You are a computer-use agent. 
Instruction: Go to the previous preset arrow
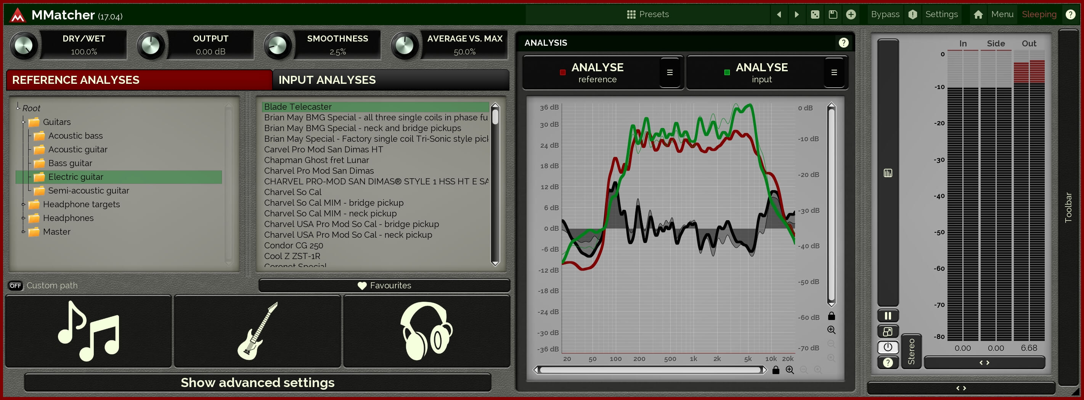click(779, 15)
